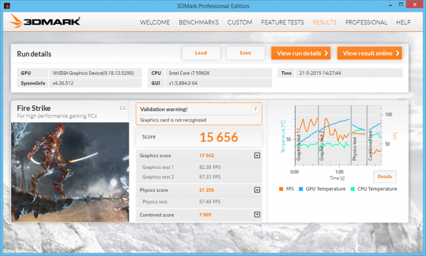This screenshot has width=426, height=256.
Task: Switch to the Benchmarks tab
Action: (x=199, y=22)
